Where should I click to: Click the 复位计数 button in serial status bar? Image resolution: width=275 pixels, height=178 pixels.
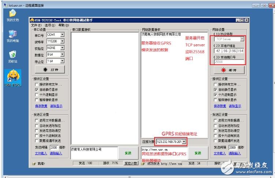pos(131,163)
